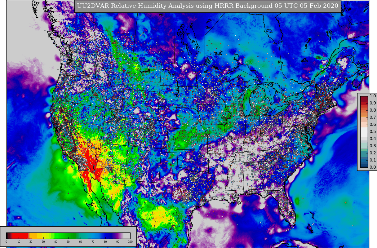The image size is (377, 248).
Task: Click the '0.9' label on vertical colorbar
Action: (x=373, y=103)
